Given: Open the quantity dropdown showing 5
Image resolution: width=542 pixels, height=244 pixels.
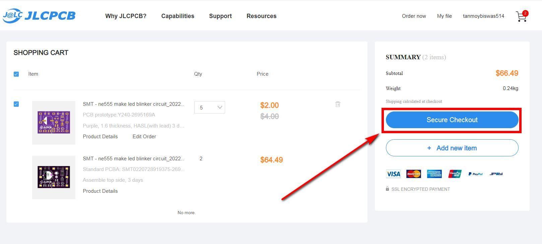Looking at the screenshot, I should [210, 107].
